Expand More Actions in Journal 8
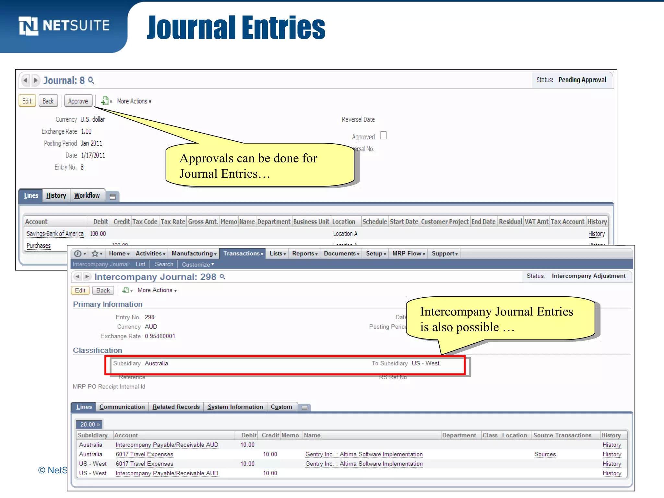 tap(134, 101)
